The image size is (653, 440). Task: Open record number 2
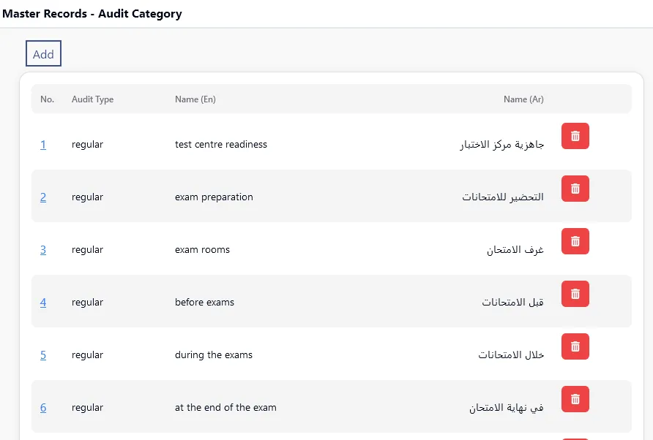coord(42,197)
